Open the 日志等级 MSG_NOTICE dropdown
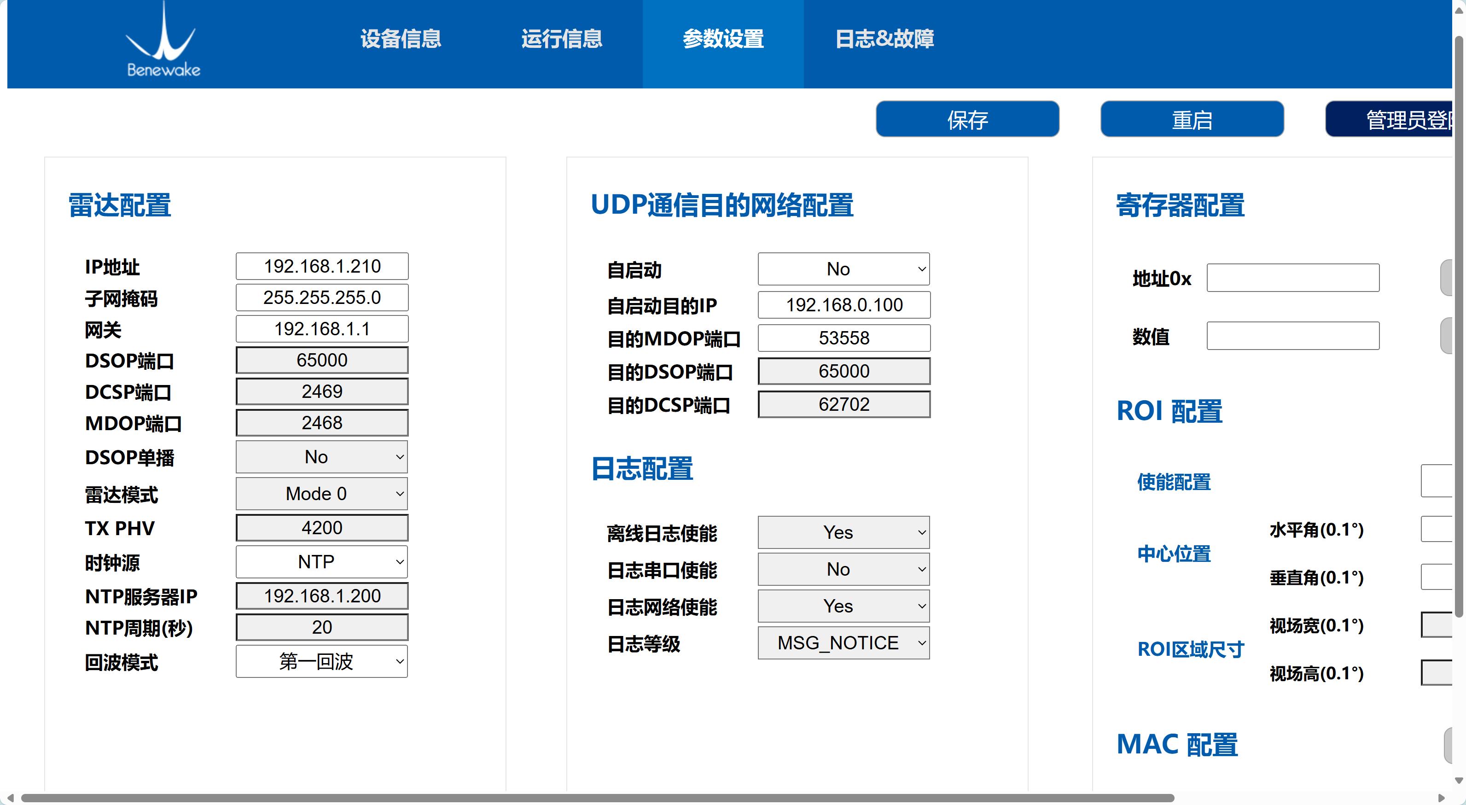The image size is (1466, 805). 844,643
